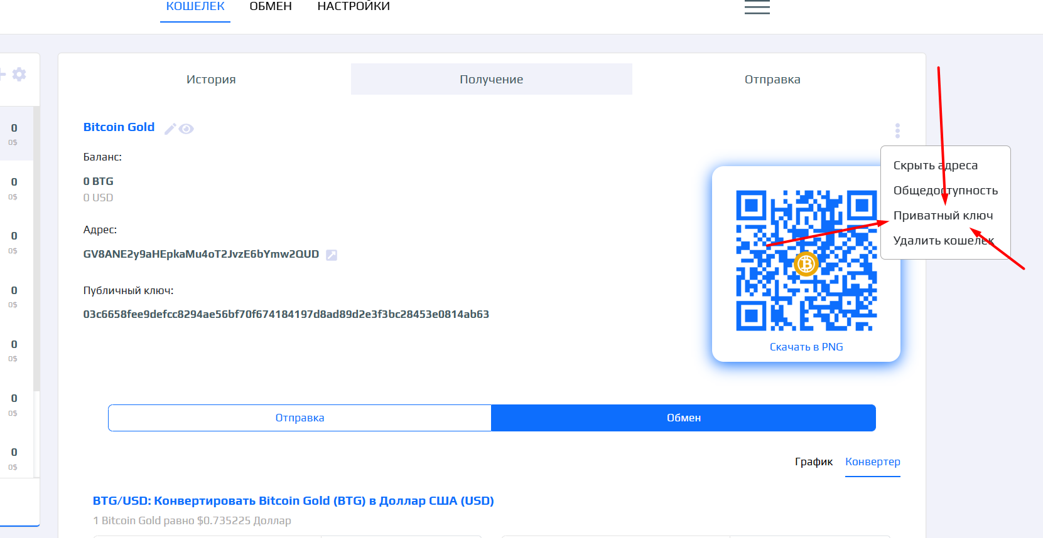Switch to the График view
The image size is (1043, 538).
coord(813,462)
